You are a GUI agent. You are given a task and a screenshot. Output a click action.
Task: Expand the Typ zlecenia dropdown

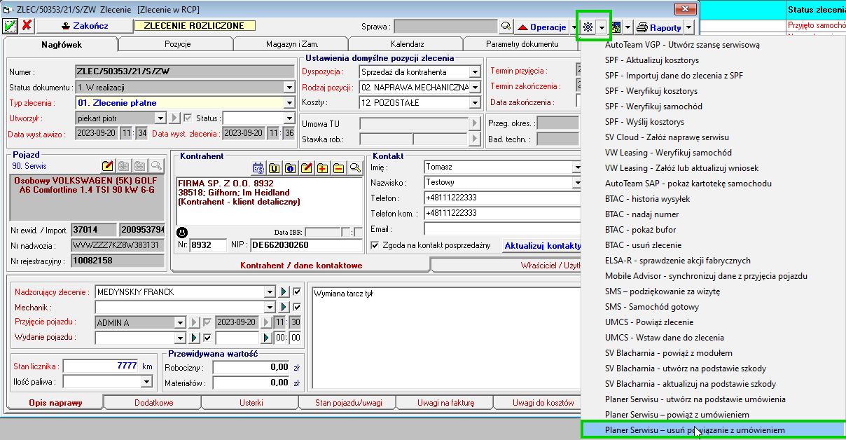pos(289,102)
